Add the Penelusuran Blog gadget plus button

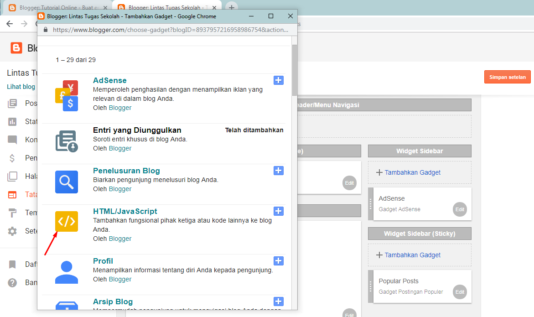[x=278, y=171]
